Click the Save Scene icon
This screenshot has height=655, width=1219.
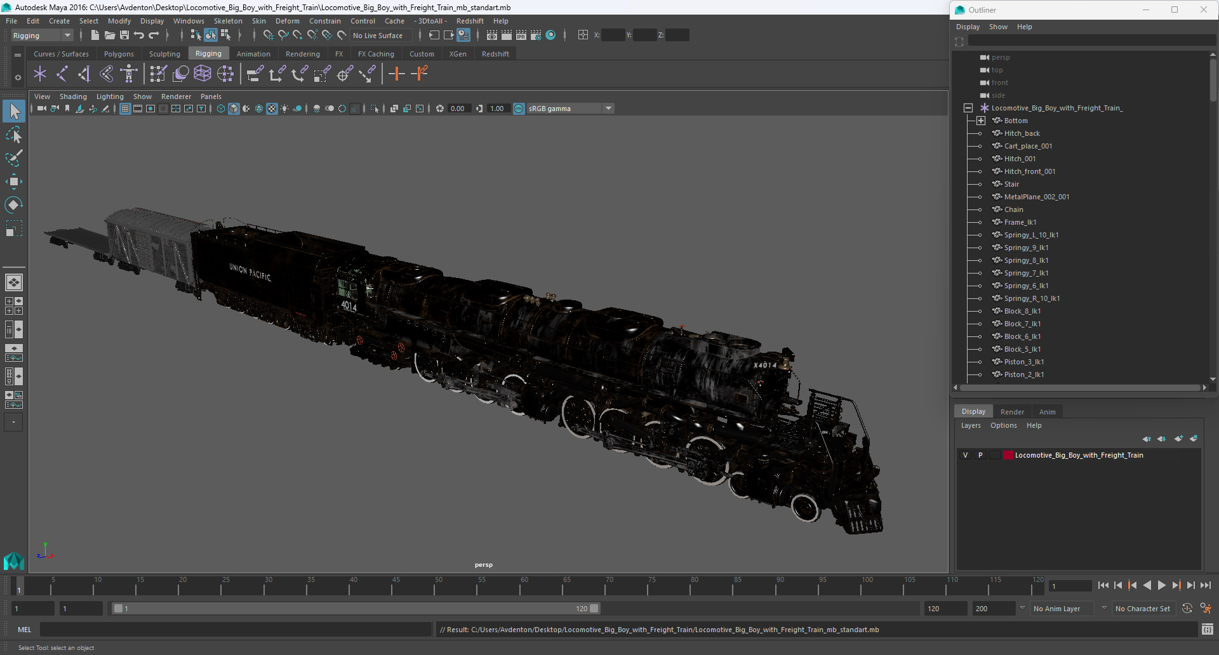click(x=124, y=36)
